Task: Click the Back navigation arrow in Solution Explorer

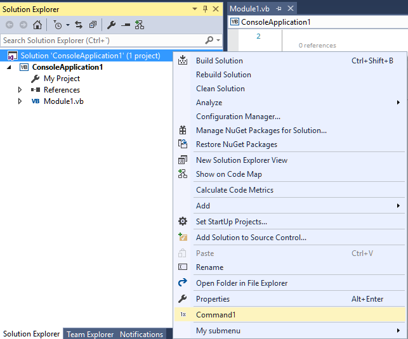Action: pyautogui.click(x=10, y=25)
